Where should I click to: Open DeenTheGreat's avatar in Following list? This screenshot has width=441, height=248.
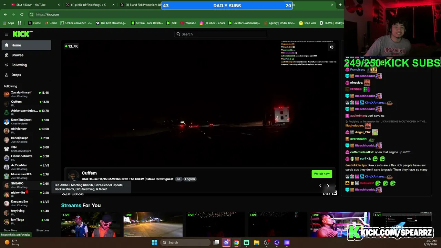click(7, 122)
